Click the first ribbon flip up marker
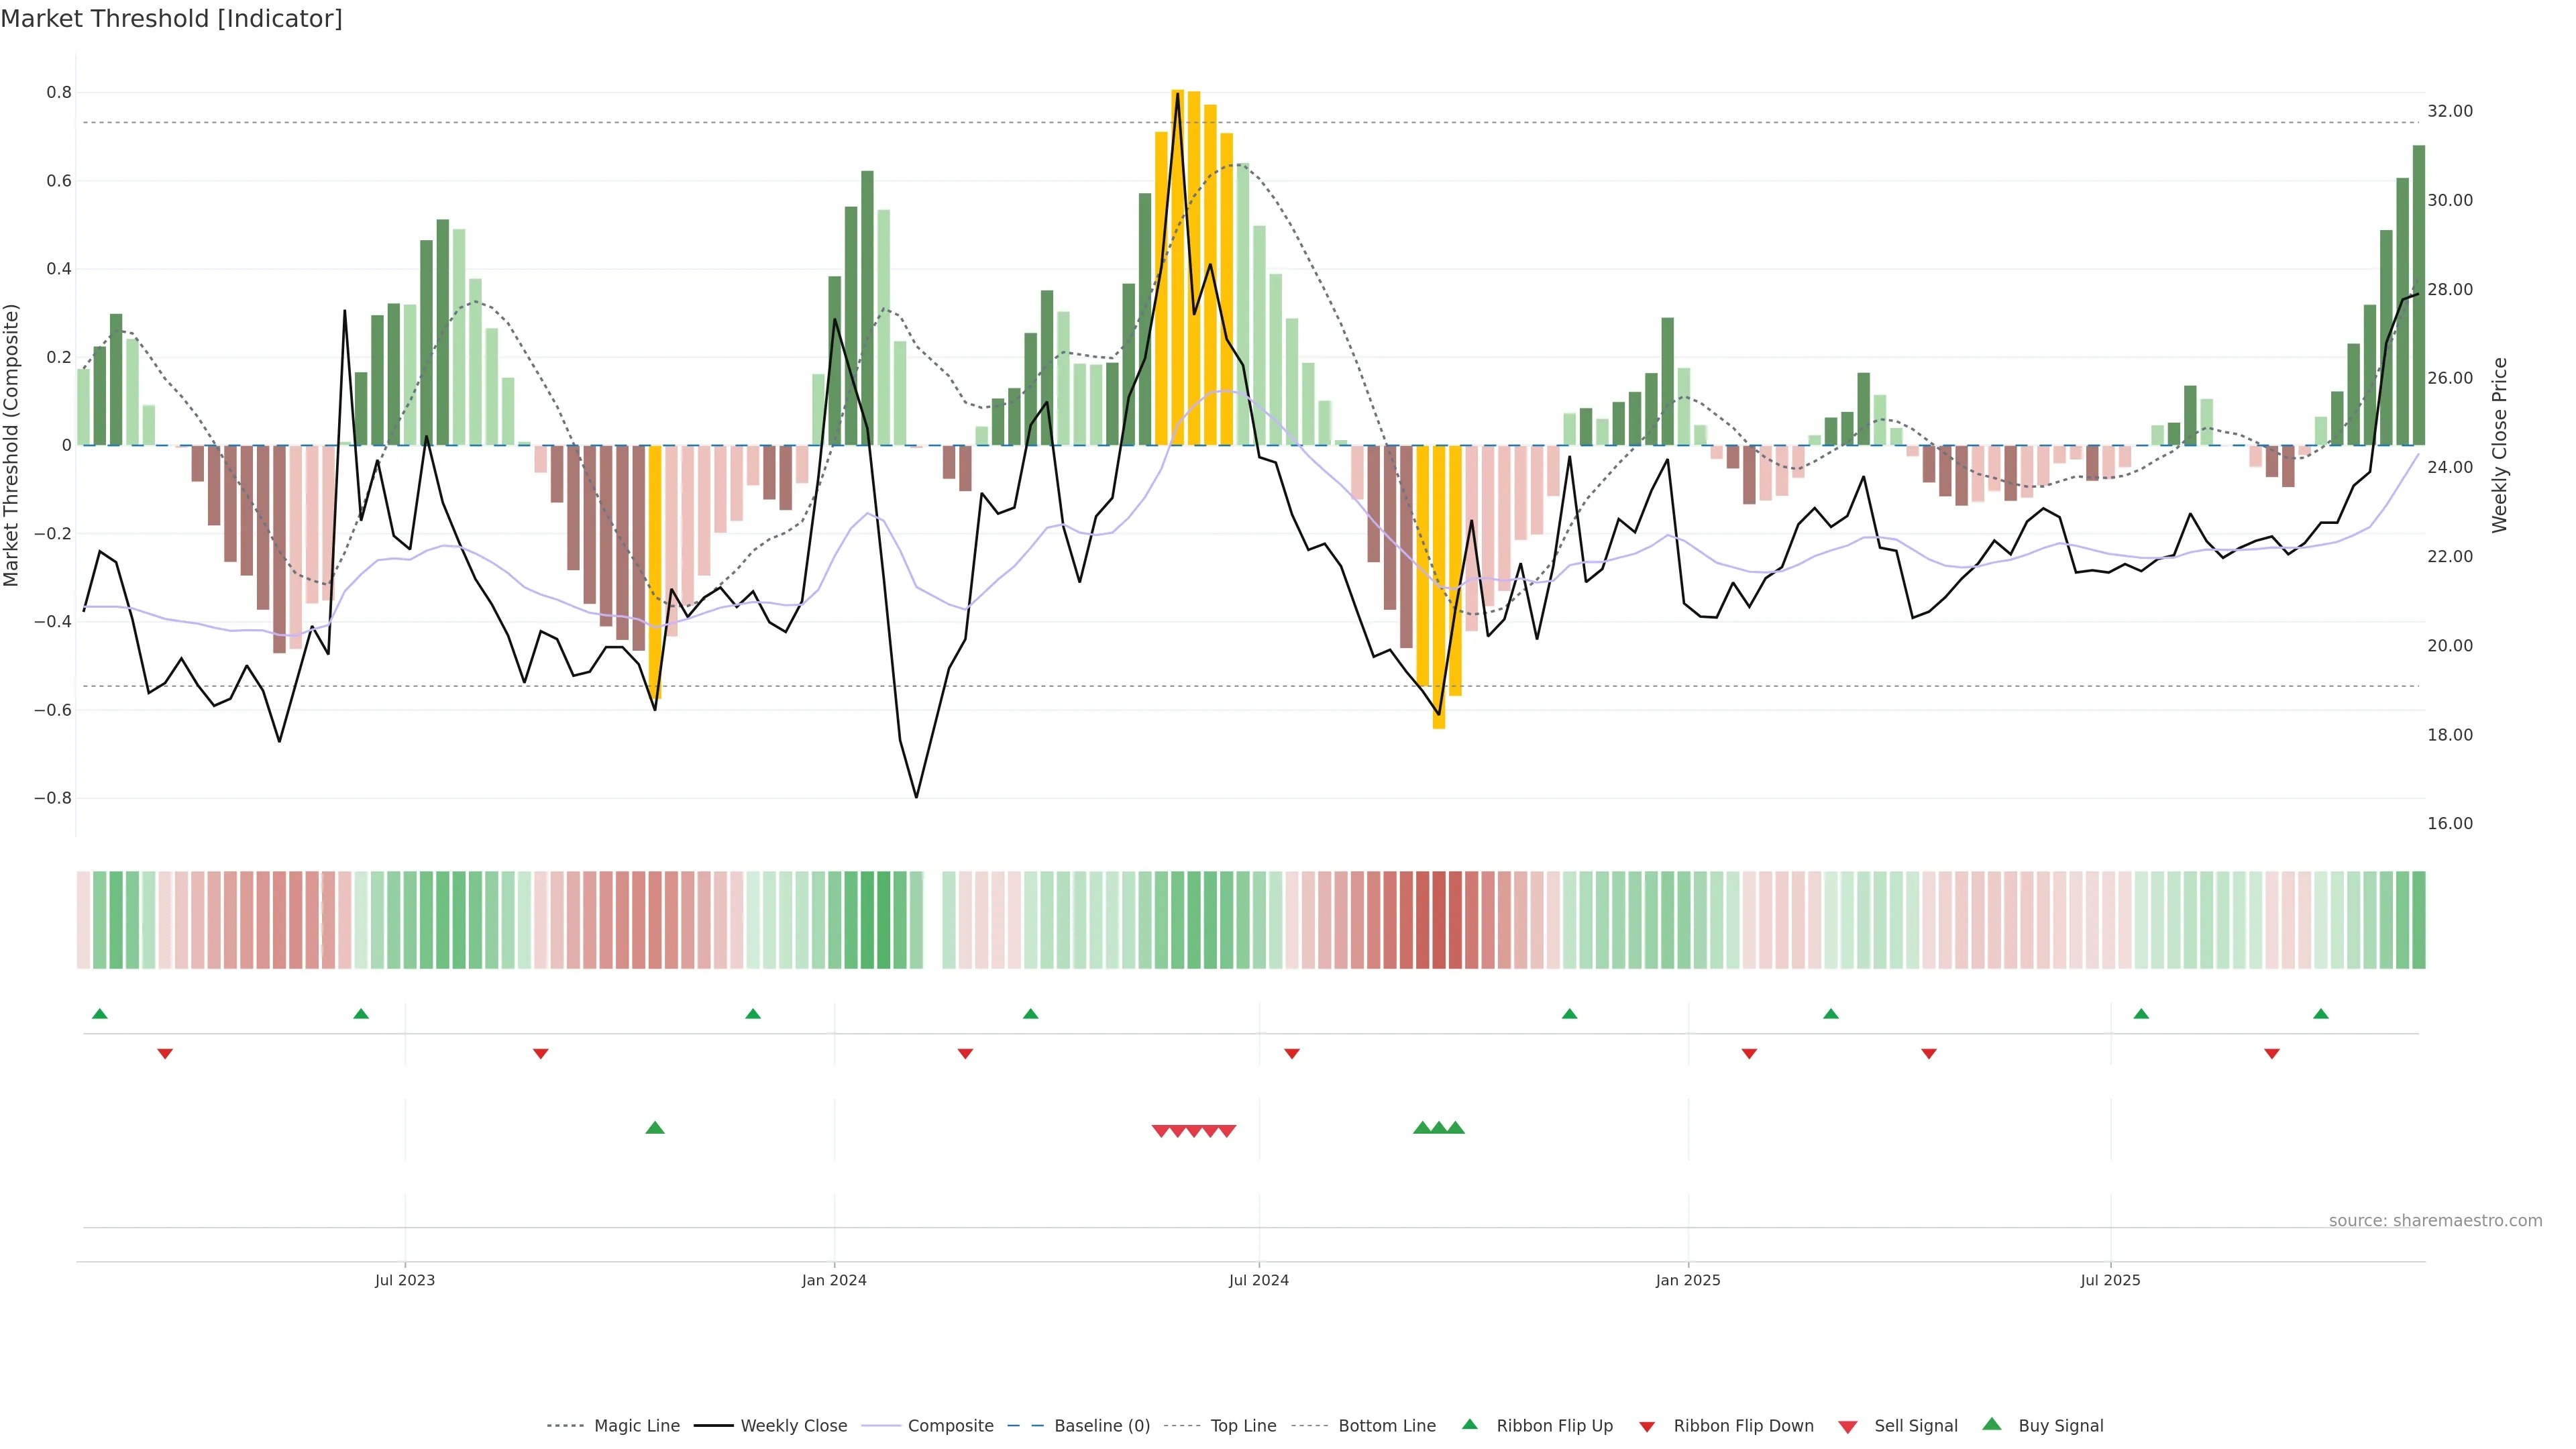 coord(100,1014)
